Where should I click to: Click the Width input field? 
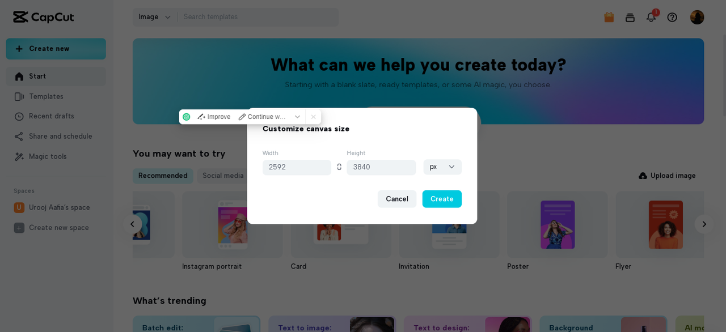point(297,167)
